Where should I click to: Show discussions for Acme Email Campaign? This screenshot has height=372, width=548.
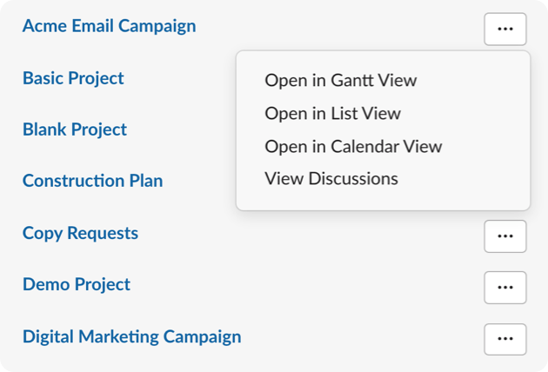[x=331, y=179]
